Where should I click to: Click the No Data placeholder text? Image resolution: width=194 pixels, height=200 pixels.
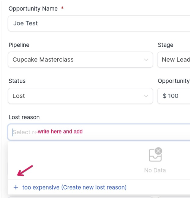tap(155, 170)
